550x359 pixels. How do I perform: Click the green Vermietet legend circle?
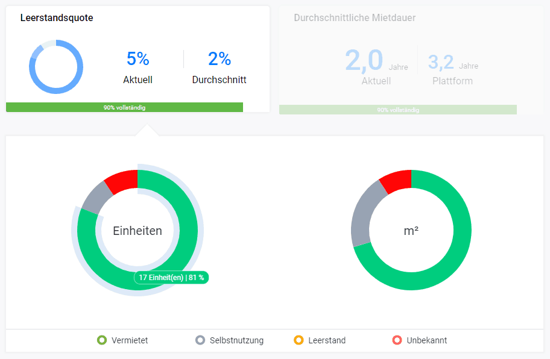click(x=102, y=340)
